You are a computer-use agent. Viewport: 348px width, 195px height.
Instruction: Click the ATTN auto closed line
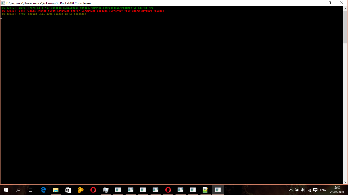43,14
